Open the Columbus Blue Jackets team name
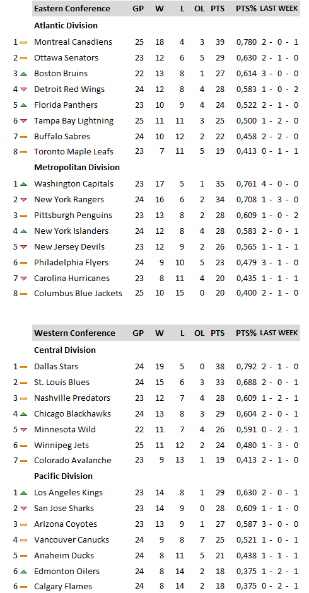This screenshot has height=593, width=309. click(78, 293)
